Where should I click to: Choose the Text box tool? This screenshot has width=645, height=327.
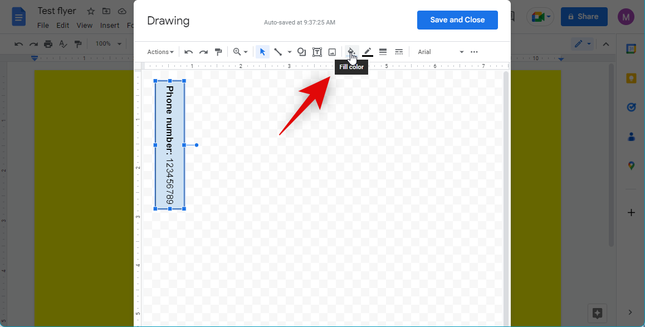[x=317, y=52]
